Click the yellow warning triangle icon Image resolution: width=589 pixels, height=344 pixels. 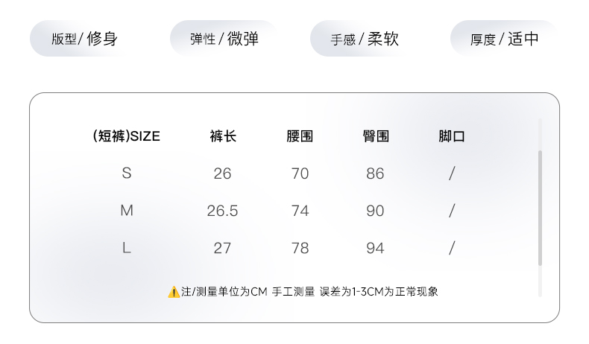(x=174, y=292)
